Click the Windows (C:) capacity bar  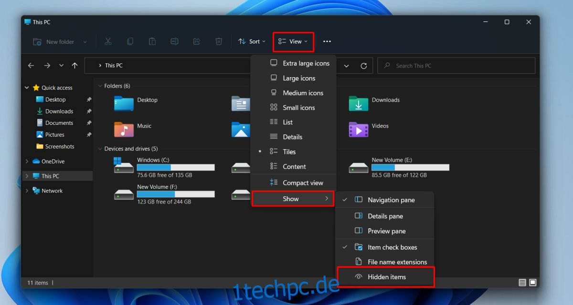[x=176, y=167]
